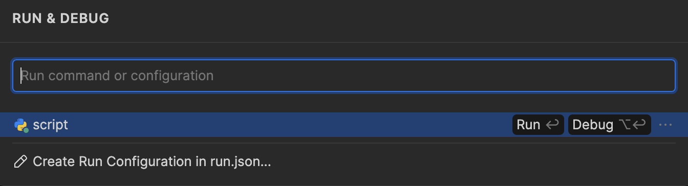This screenshot has width=688, height=186.
Task: Click the script text label
Action: (x=50, y=125)
